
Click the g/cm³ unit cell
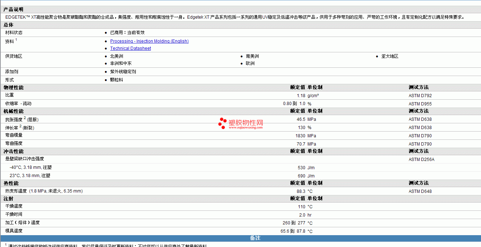pyautogui.click(x=313, y=96)
